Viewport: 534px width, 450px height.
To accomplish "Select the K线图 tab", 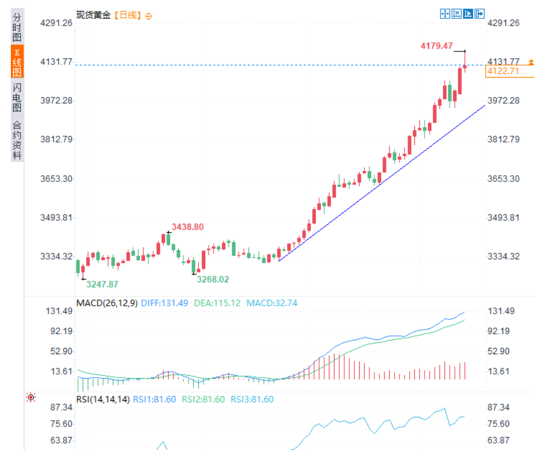I will [x=17, y=62].
